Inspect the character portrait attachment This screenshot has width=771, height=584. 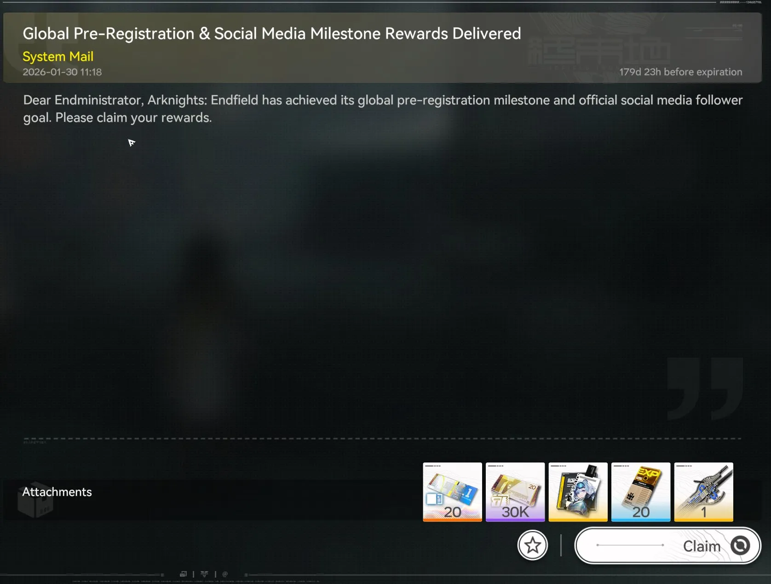(578, 492)
